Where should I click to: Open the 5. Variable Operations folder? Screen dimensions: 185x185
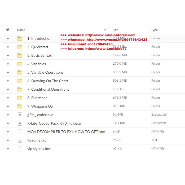(45, 72)
